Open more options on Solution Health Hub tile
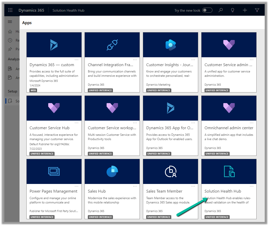This screenshot has width=269, height=226. click(x=251, y=186)
